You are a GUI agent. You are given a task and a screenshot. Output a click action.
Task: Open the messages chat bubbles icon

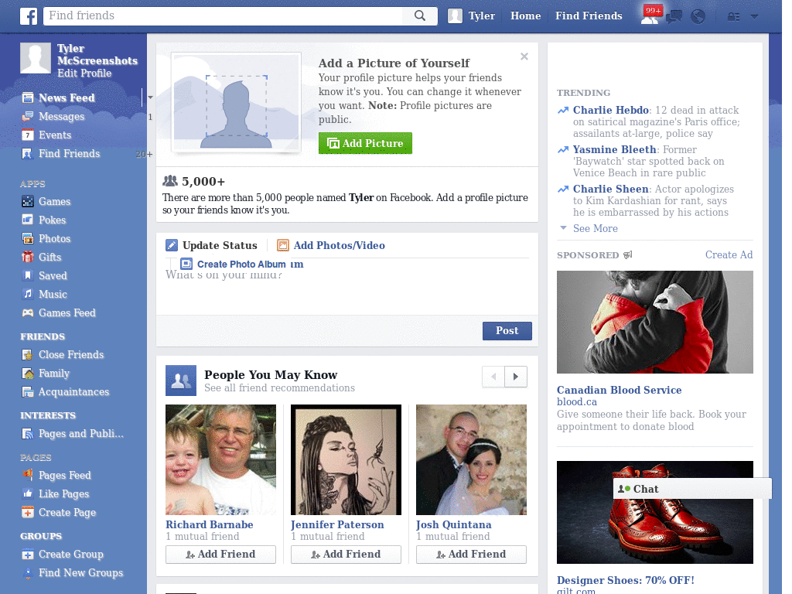[674, 17]
